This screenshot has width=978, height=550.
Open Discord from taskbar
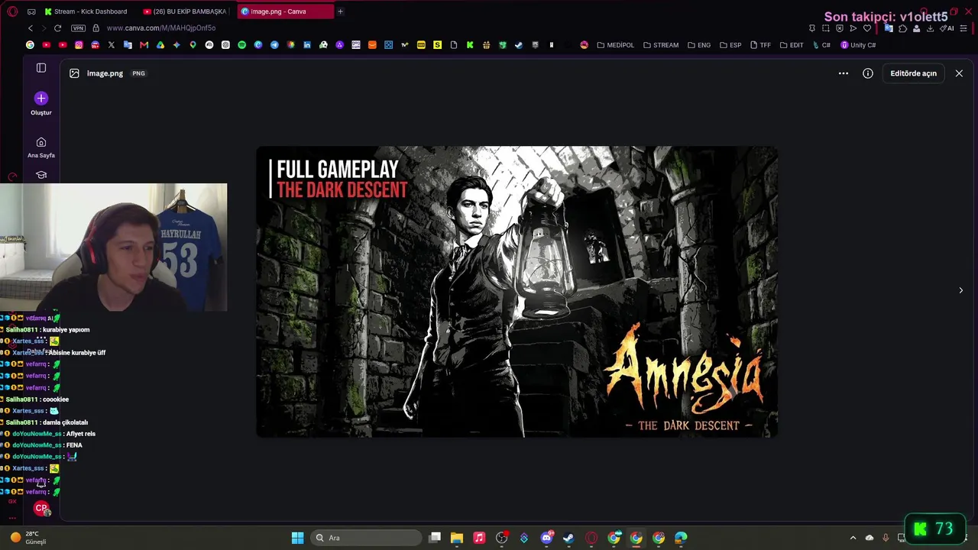click(546, 538)
